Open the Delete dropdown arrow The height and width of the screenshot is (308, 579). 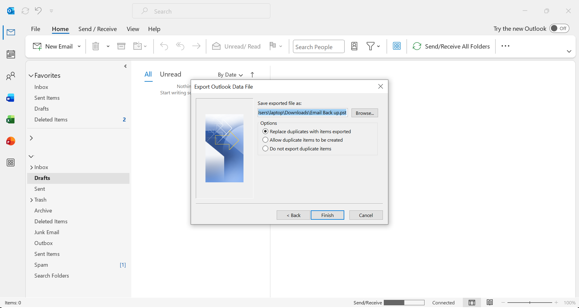108,46
